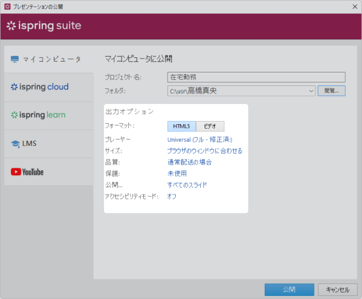Close the プレゼンテーションの公開 dialog

(x=355, y=7)
